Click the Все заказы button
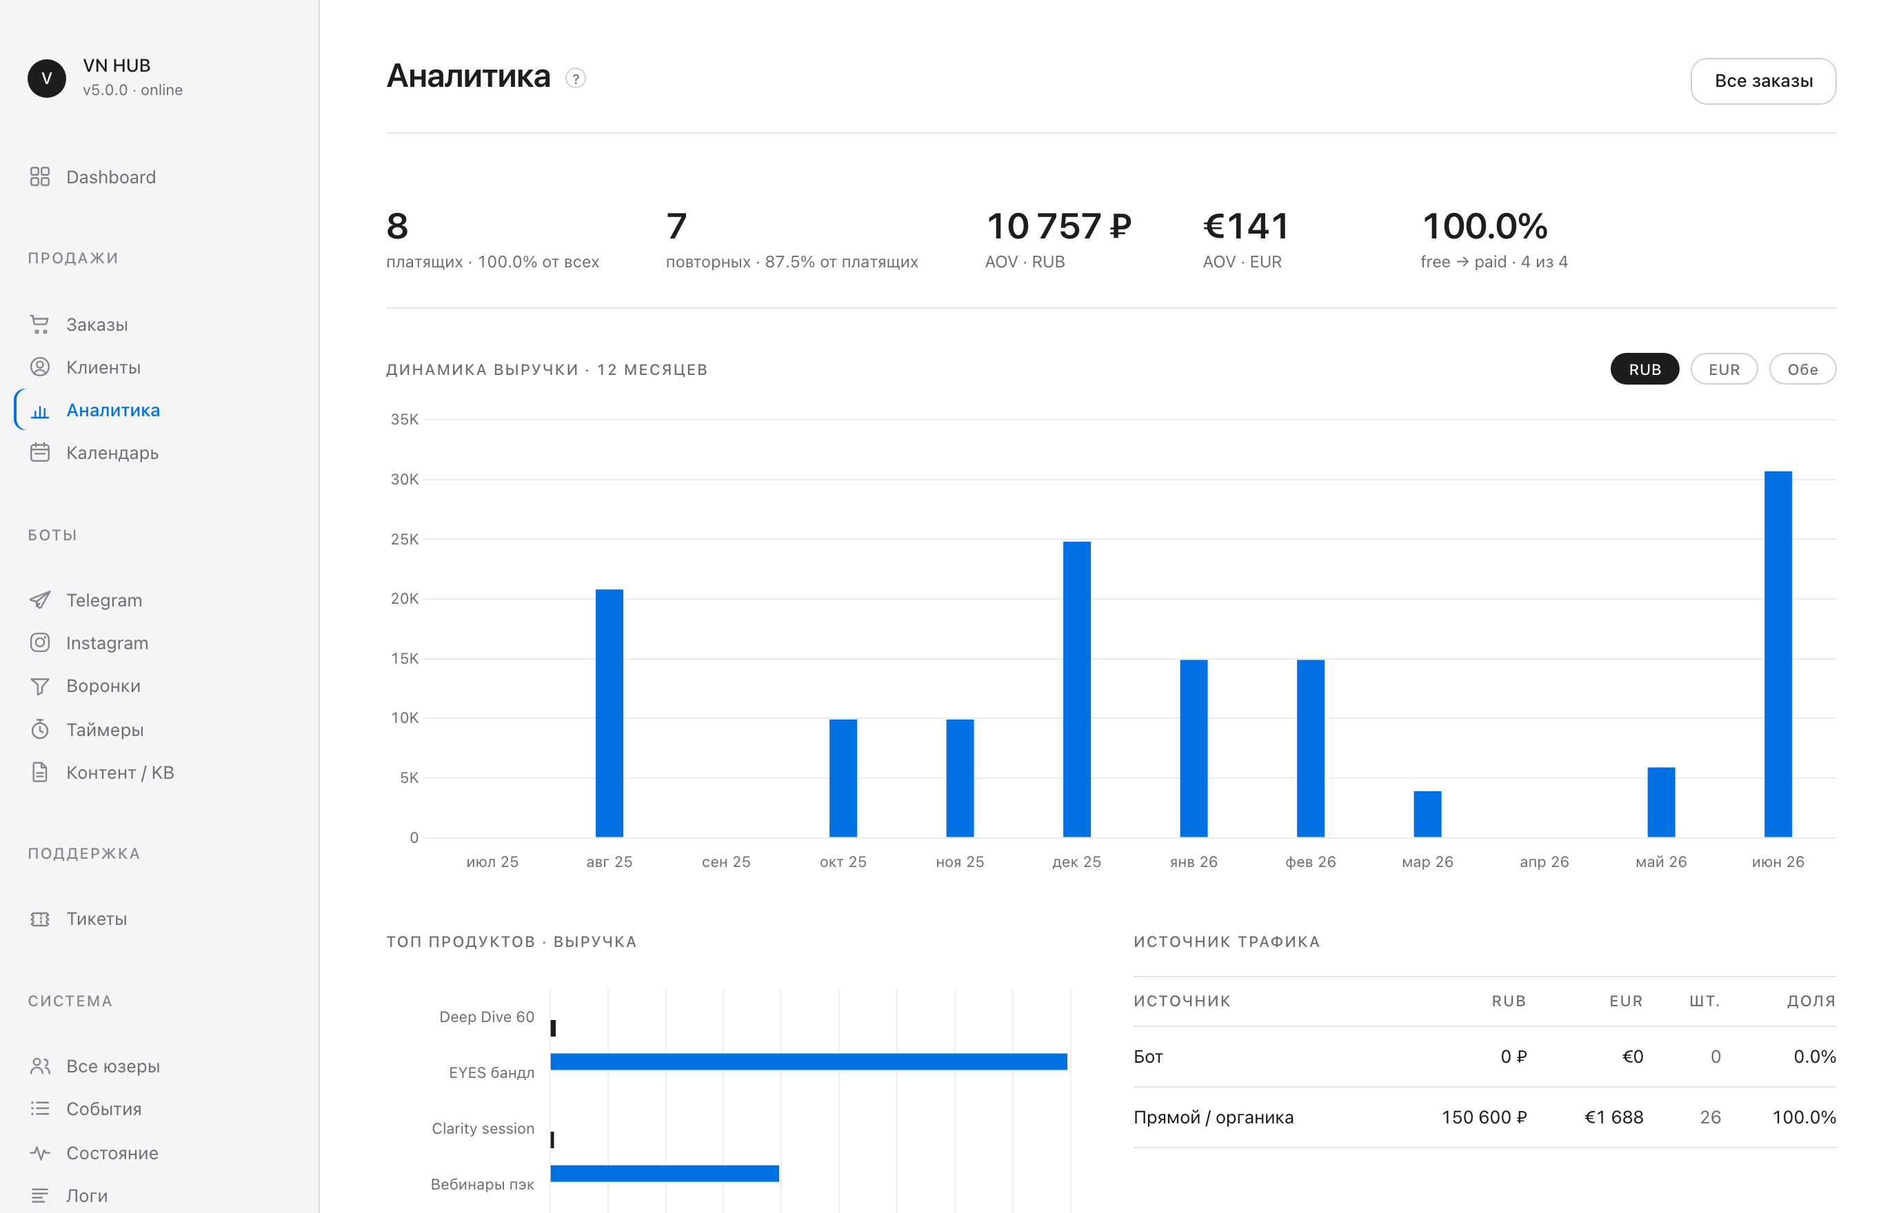The image size is (1903, 1213). 1763,81
